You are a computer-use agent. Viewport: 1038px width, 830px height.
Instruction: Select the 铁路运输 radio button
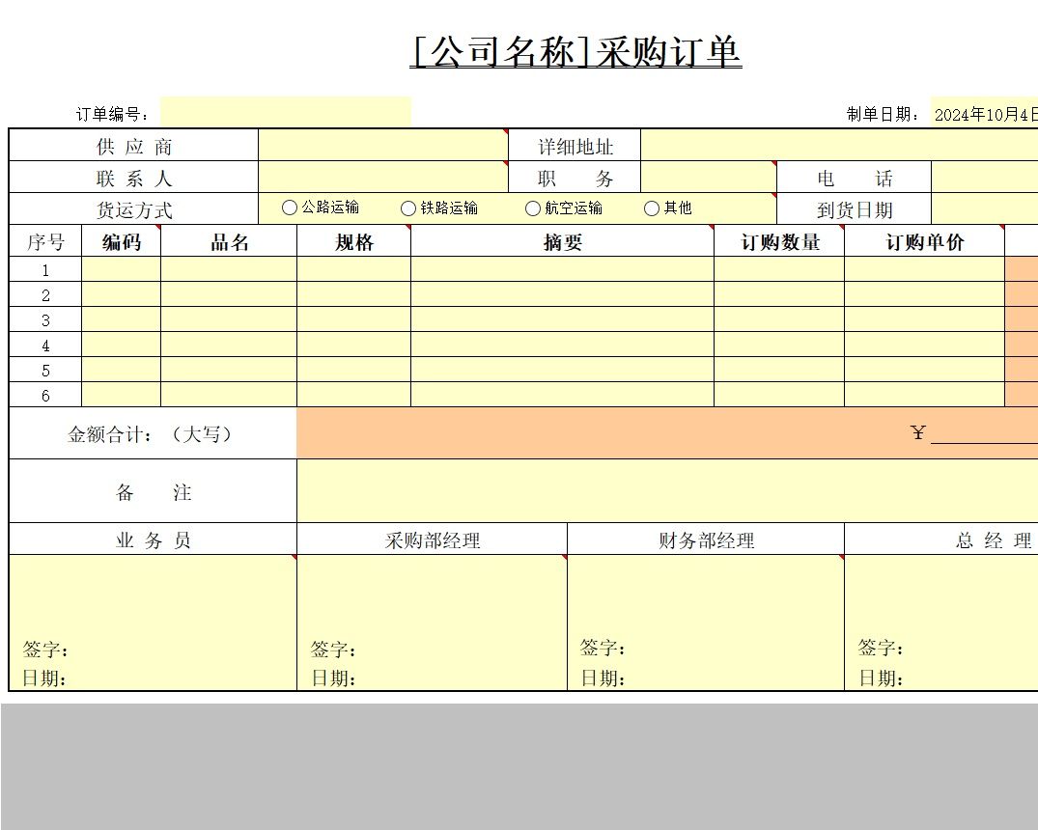click(409, 207)
